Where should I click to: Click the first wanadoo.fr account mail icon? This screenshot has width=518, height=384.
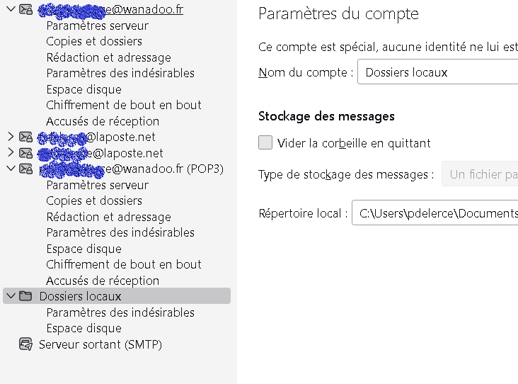(25, 10)
